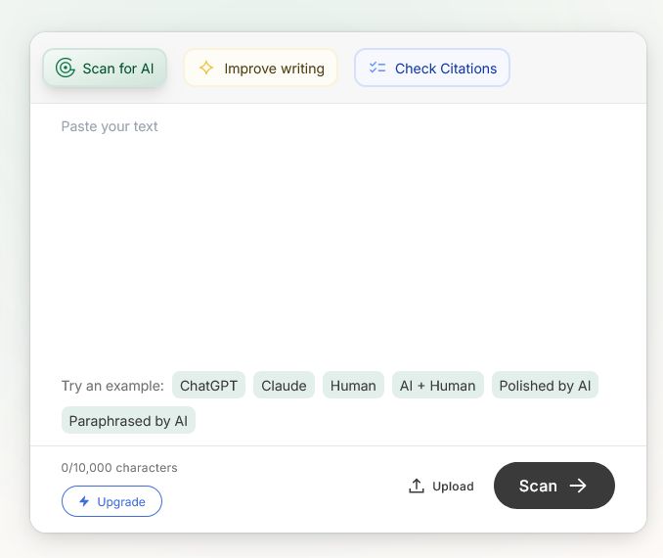Click the 0/10,000 characters counter
The image size is (663, 558).
tap(119, 467)
